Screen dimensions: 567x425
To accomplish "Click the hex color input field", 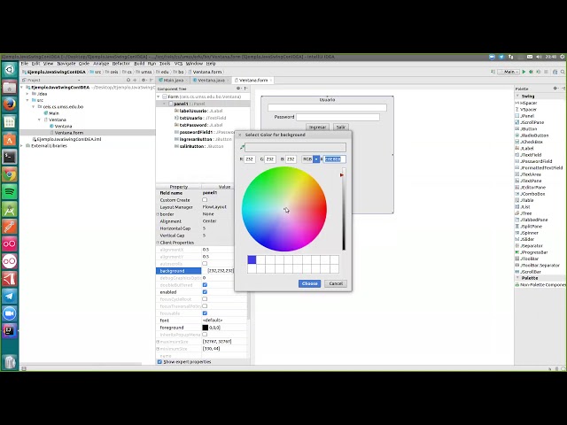I will (x=335, y=159).
